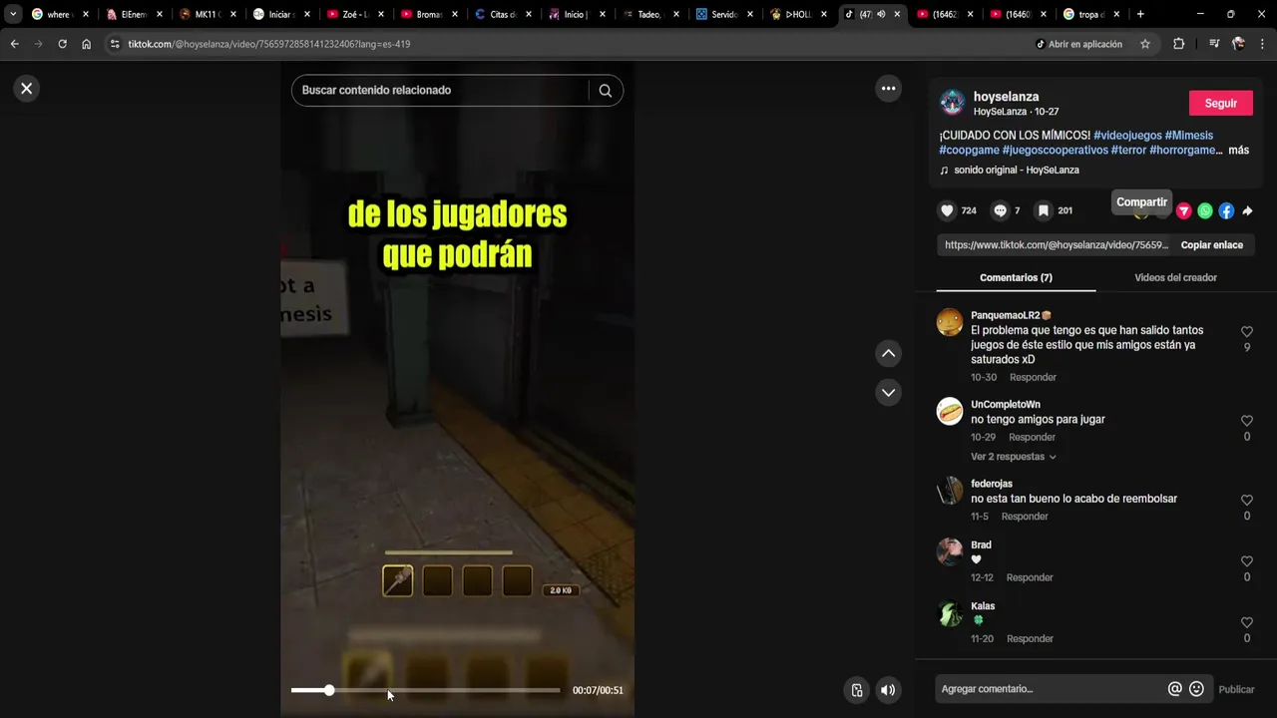
Task: Open sonido original - HoySeLanza link
Action: tap(1017, 171)
